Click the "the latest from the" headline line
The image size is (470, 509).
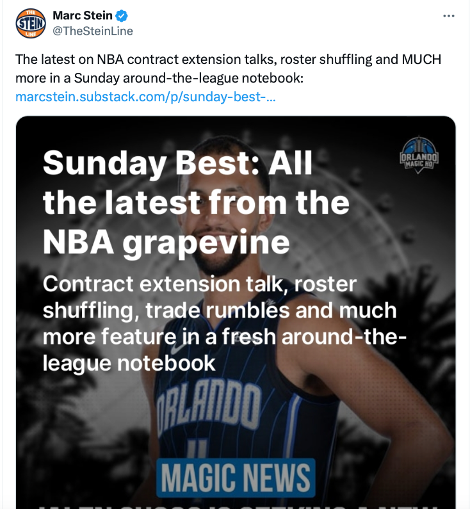(196, 202)
